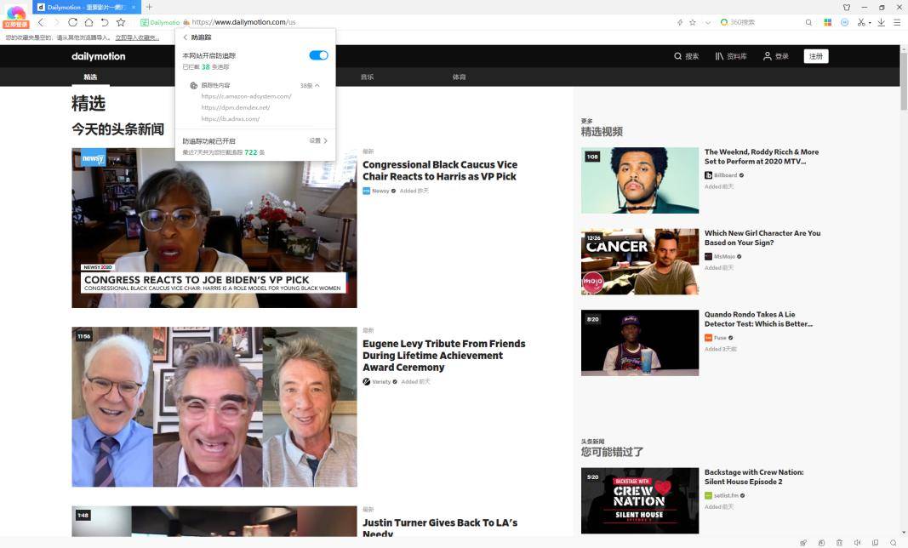Collapse the tracking content list chevron
908x548 pixels.
(317, 85)
